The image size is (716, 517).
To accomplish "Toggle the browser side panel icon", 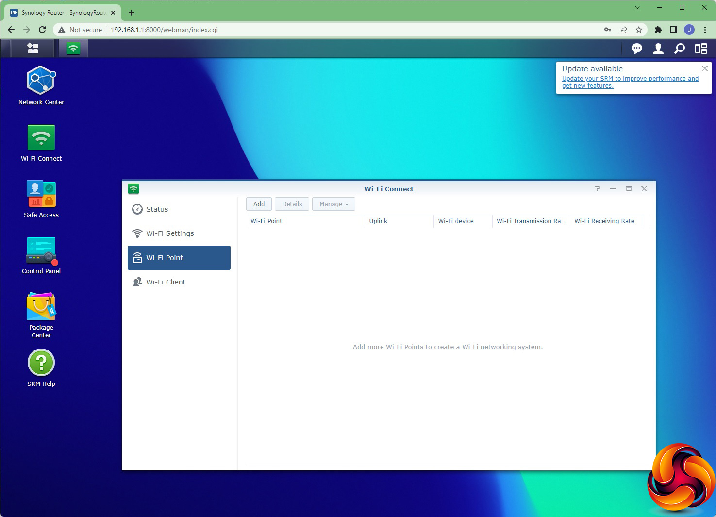I will click(x=674, y=30).
